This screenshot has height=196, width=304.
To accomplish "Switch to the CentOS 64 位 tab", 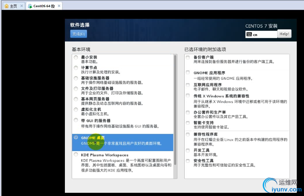I will point(44,6).
